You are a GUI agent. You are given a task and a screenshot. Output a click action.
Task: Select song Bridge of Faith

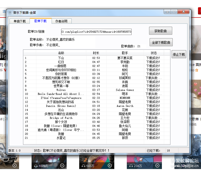pyautogui.click(x=97, y=118)
